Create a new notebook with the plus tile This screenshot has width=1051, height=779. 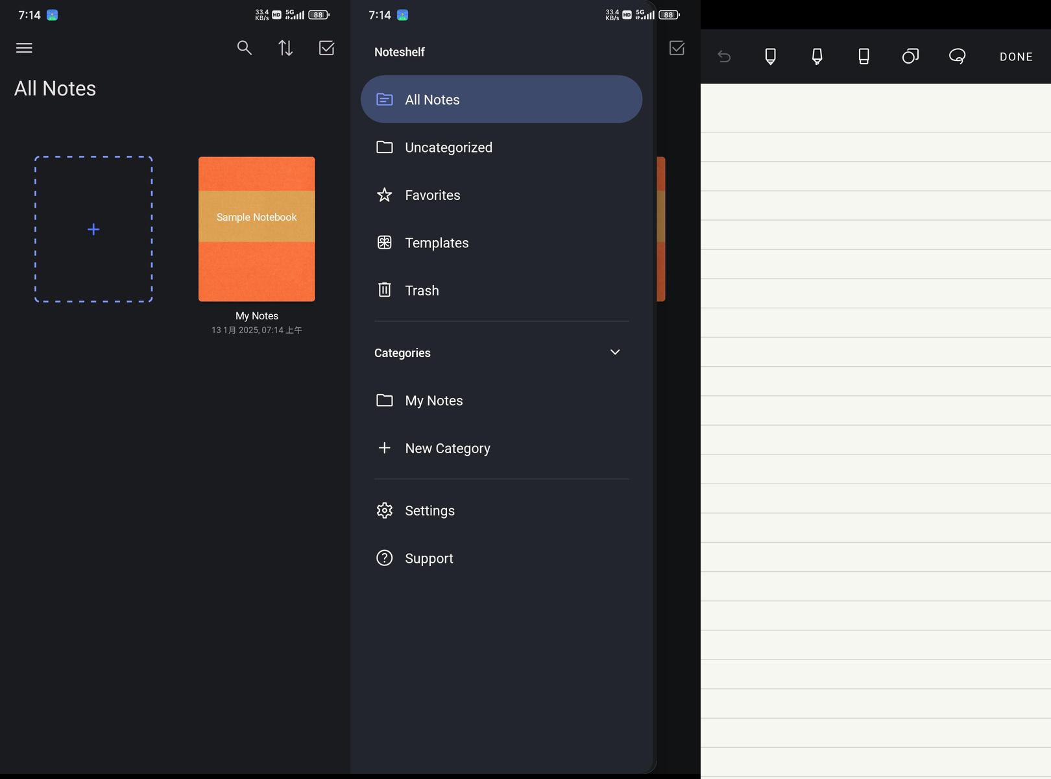(93, 229)
